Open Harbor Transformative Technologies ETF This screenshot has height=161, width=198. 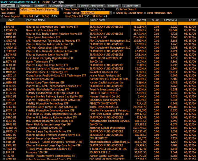(51, 156)
